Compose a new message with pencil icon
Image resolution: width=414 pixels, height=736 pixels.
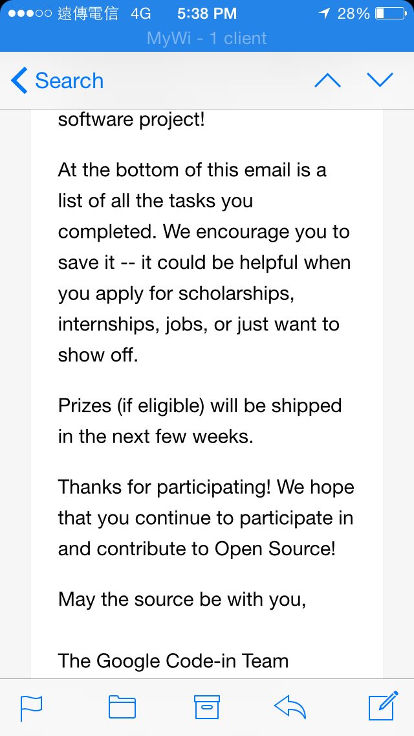384,706
